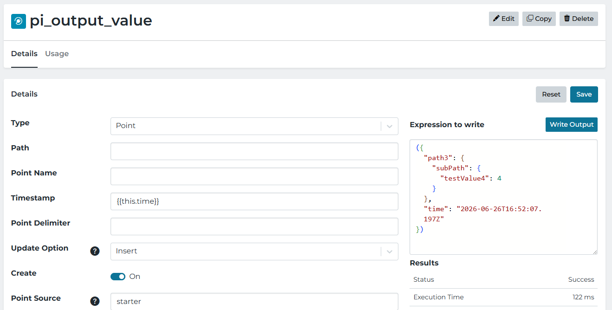This screenshot has width=612, height=310.
Task: Click the expression editor resize handle
Action: pos(594,252)
